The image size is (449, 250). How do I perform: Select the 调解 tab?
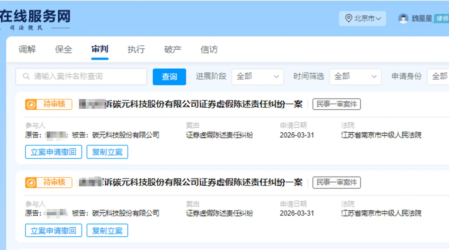pyautogui.click(x=27, y=49)
